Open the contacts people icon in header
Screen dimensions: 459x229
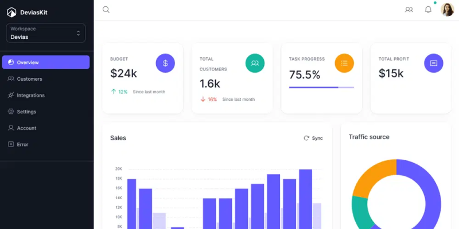pyautogui.click(x=409, y=10)
